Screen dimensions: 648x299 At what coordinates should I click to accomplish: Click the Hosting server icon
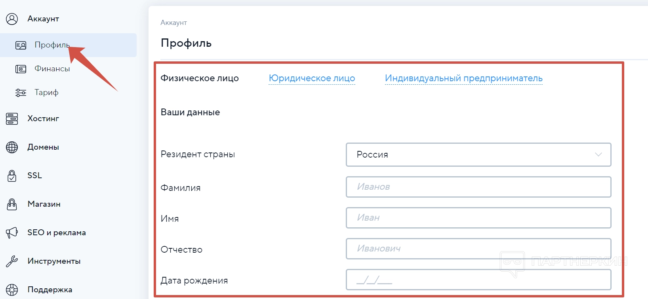pos(12,118)
